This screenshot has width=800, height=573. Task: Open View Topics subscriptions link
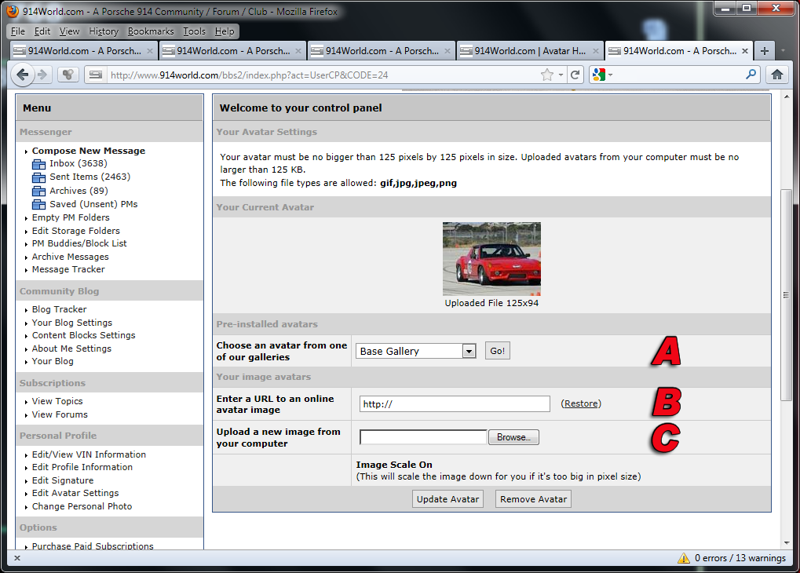(x=57, y=402)
